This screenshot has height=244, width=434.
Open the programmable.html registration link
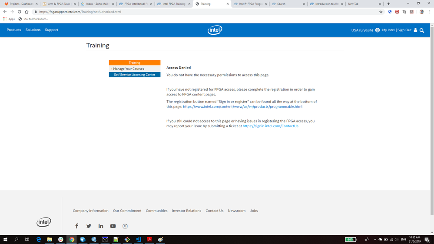(x=242, y=106)
